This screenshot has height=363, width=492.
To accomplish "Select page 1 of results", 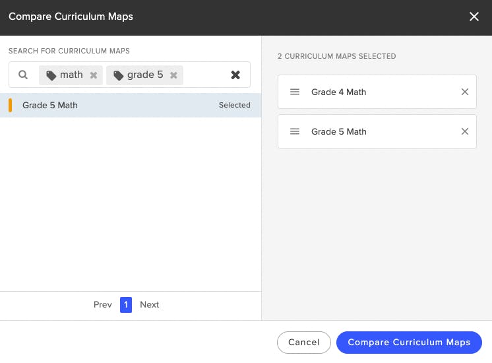I will coord(126,304).
